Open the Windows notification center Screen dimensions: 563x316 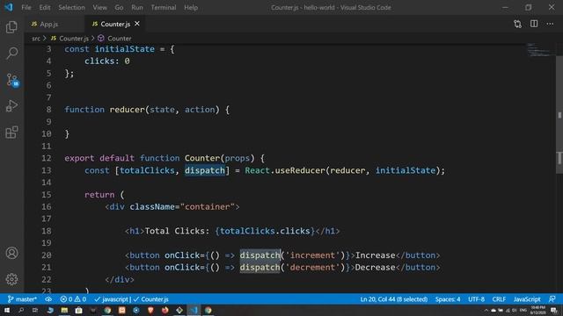click(x=554, y=310)
